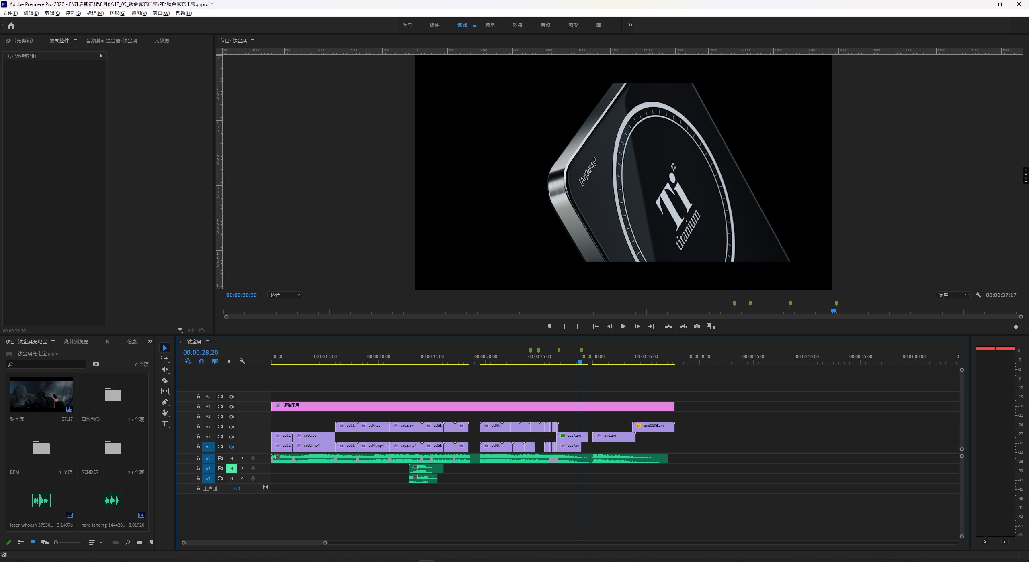Toggle lock on V3 track

(x=198, y=426)
